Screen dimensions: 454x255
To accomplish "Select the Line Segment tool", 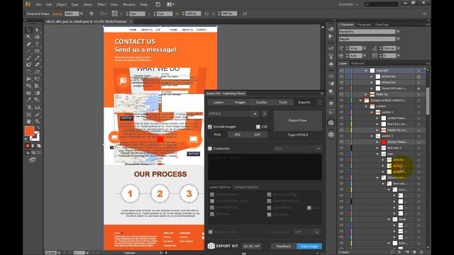I will [x=28, y=51].
